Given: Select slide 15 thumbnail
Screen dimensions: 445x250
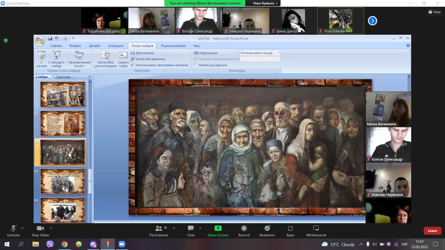Looking at the screenshot, I should tap(63, 210).
